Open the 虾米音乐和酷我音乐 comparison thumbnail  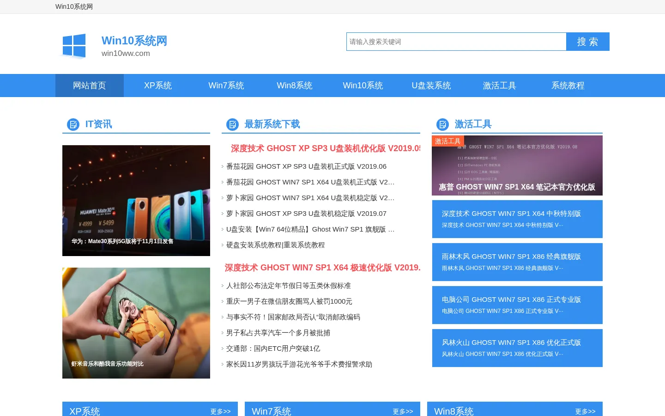coord(136,323)
